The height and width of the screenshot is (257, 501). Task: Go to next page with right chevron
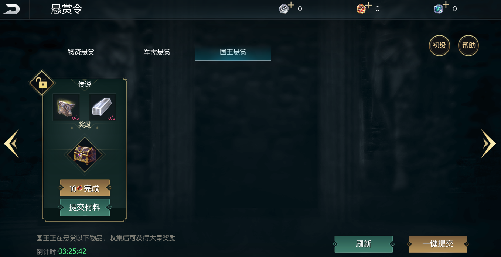coord(488,144)
